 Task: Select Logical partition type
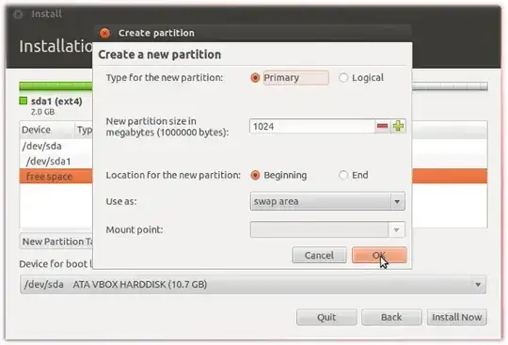tap(343, 78)
